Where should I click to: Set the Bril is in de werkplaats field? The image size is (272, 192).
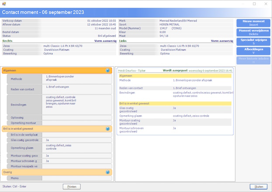click(x=76, y=135)
